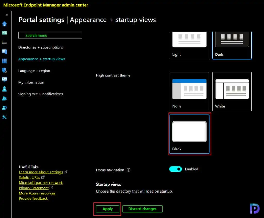Image resolution: width=264 pixels, height=218 pixels.
Task: Choose White high contrast theme
Action: (232, 92)
